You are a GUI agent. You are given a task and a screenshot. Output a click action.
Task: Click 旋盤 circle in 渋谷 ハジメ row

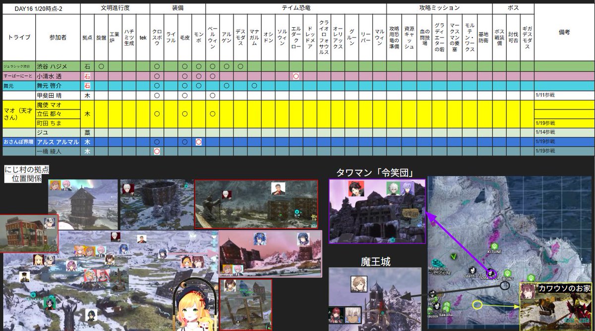click(101, 66)
